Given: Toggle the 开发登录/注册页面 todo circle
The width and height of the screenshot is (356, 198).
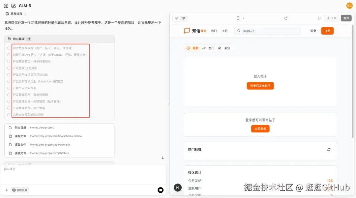Looking at the screenshot, I should coord(9,68).
